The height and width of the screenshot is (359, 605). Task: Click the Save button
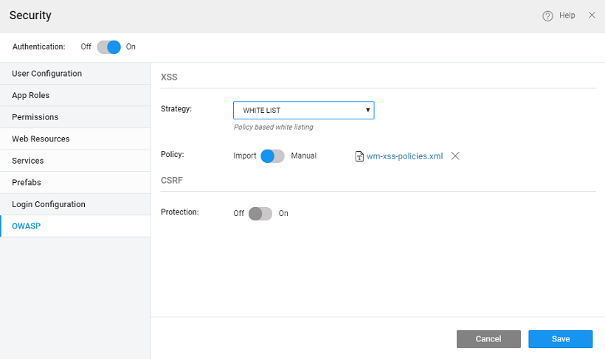pos(560,339)
